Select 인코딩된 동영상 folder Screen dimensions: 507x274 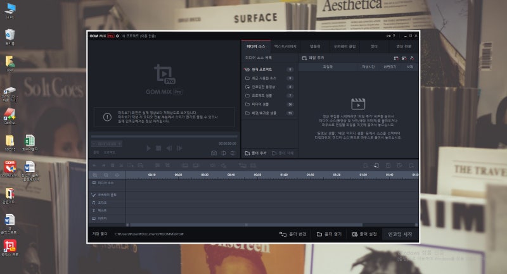click(269, 87)
